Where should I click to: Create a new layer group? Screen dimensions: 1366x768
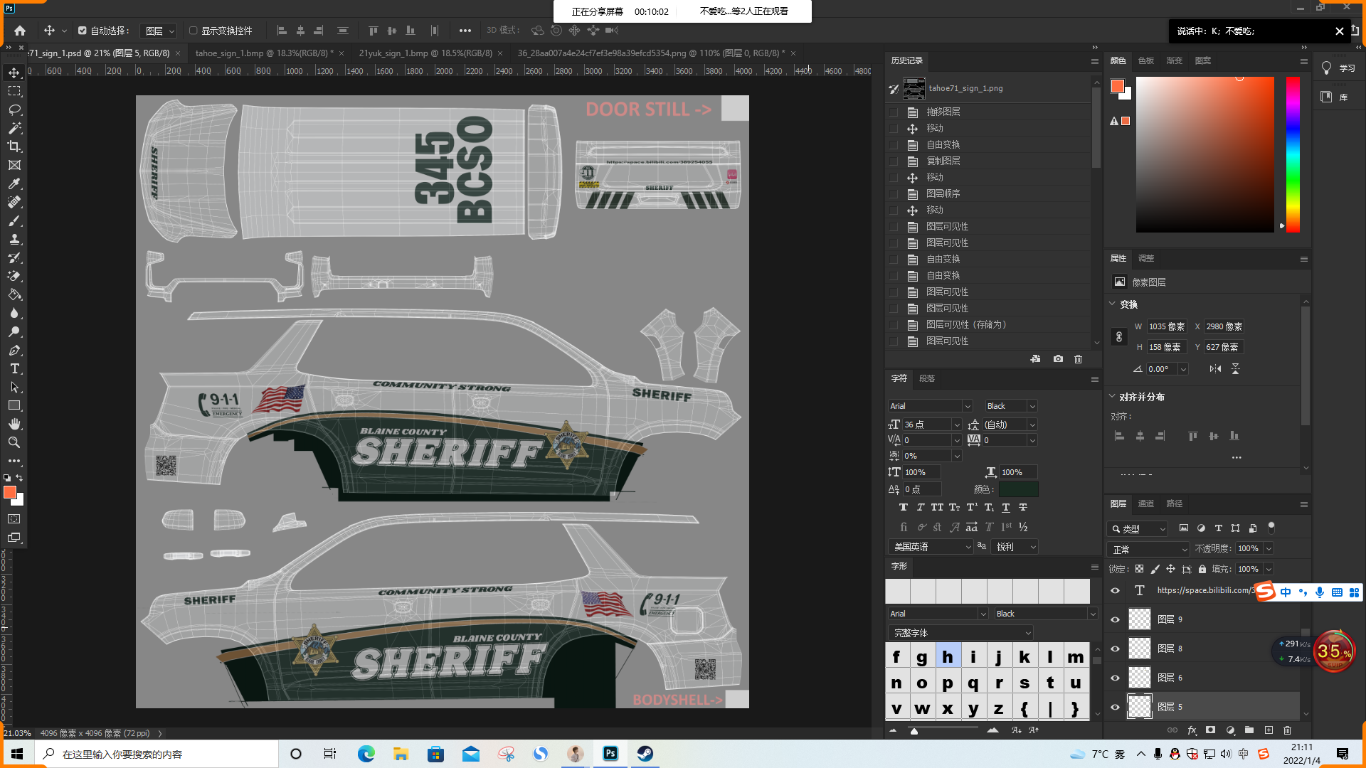click(x=1249, y=730)
